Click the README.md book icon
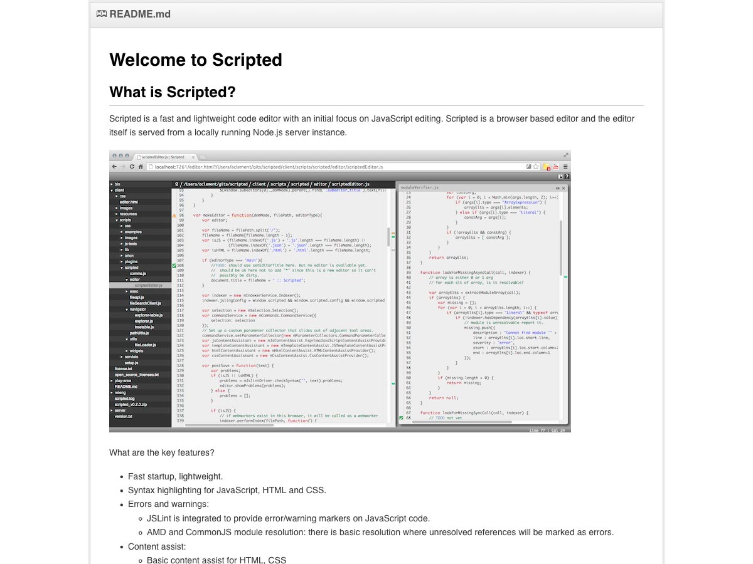 click(101, 14)
